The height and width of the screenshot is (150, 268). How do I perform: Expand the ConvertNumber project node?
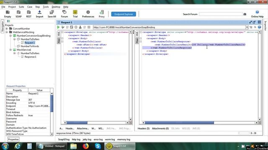(7, 29)
